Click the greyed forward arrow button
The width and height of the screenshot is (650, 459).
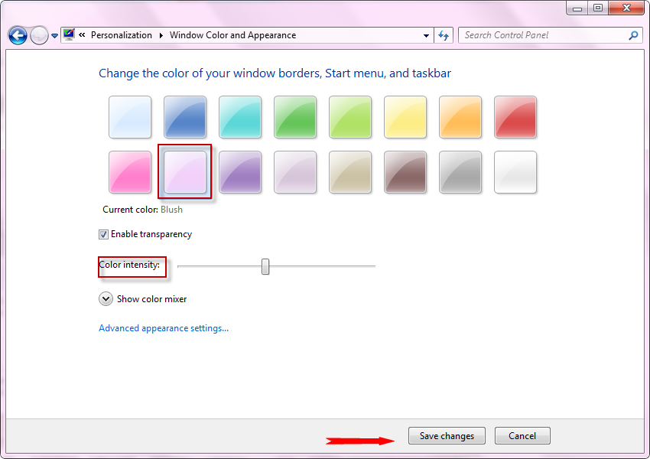[39, 35]
